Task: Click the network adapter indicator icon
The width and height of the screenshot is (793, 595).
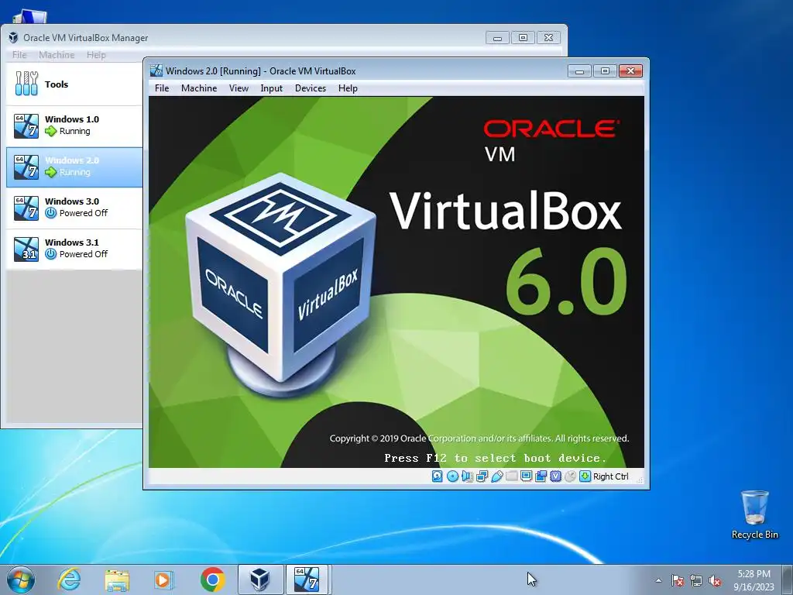Action: [x=482, y=476]
